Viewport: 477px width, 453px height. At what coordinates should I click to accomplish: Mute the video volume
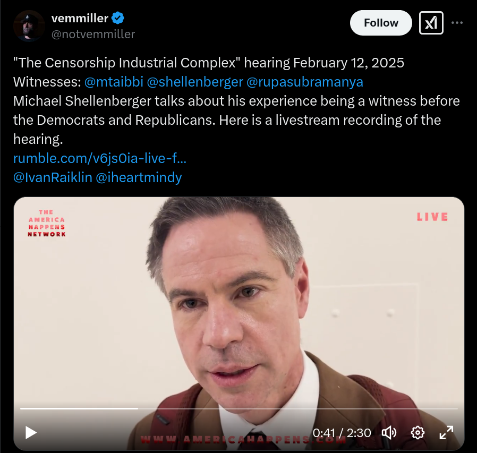pyautogui.click(x=389, y=433)
